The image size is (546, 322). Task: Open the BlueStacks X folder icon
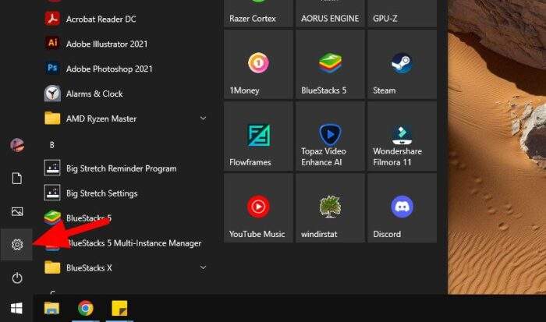(x=52, y=267)
